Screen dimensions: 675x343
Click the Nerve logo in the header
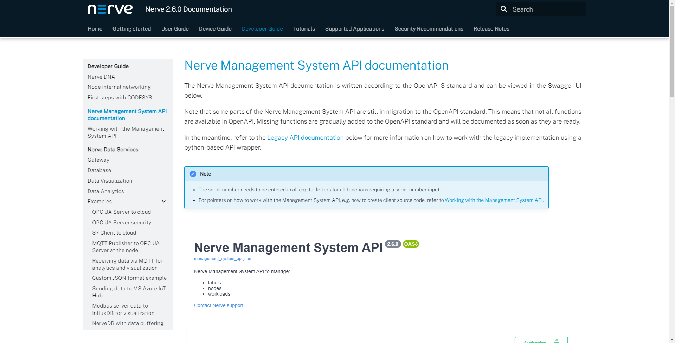(x=110, y=9)
